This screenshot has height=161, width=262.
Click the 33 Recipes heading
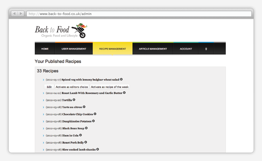pyautogui.click(x=47, y=71)
